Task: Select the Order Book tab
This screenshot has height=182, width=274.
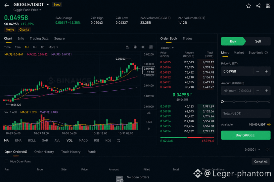Action: tap(169, 39)
